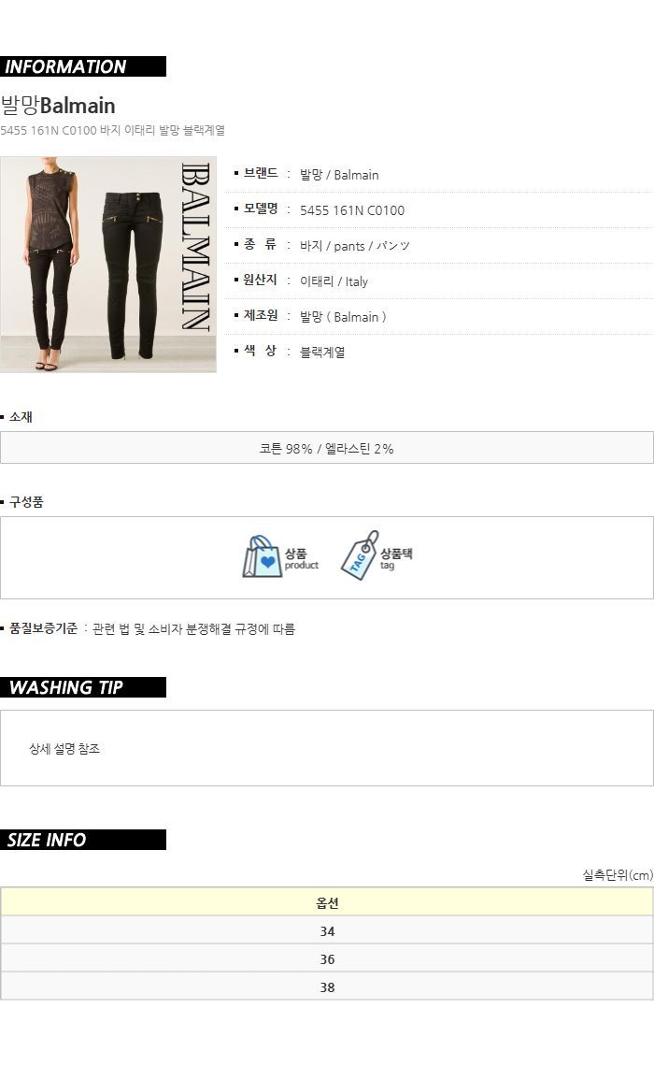Screen dimensions: 654x1080
Task: Click the 발망 / Balmain brand value
Action: point(339,175)
